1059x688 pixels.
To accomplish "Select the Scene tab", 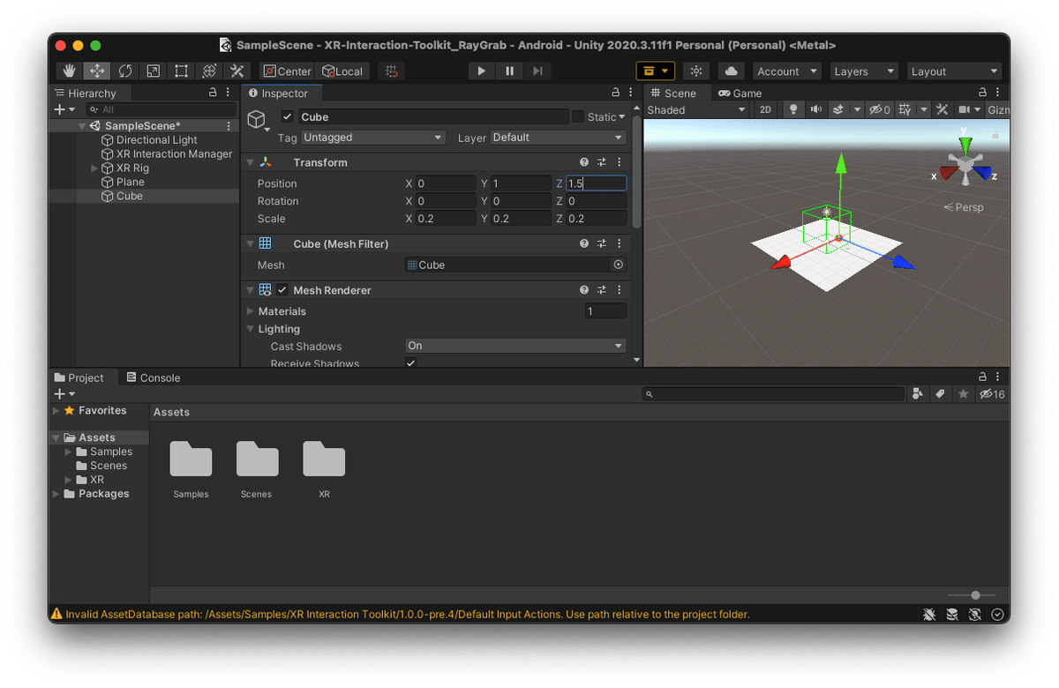I will click(672, 93).
